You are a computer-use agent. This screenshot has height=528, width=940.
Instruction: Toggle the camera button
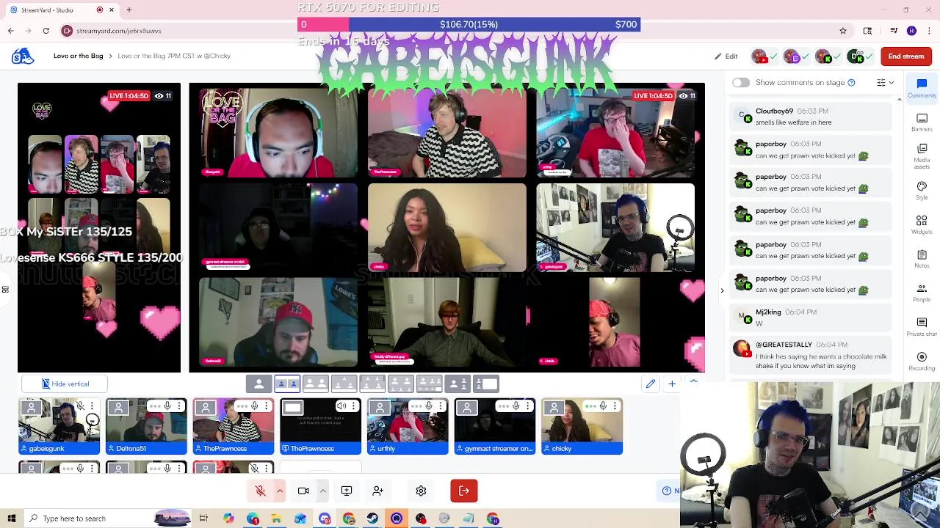point(303,491)
